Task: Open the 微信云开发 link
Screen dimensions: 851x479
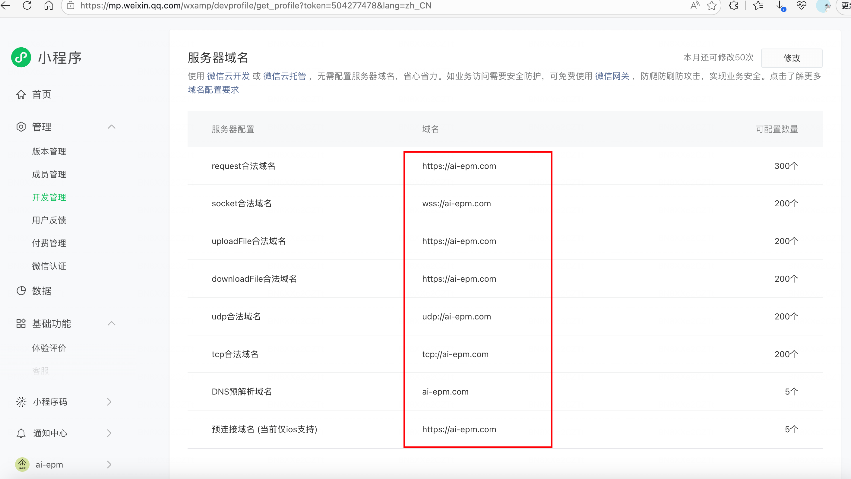Action: pyautogui.click(x=228, y=76)
